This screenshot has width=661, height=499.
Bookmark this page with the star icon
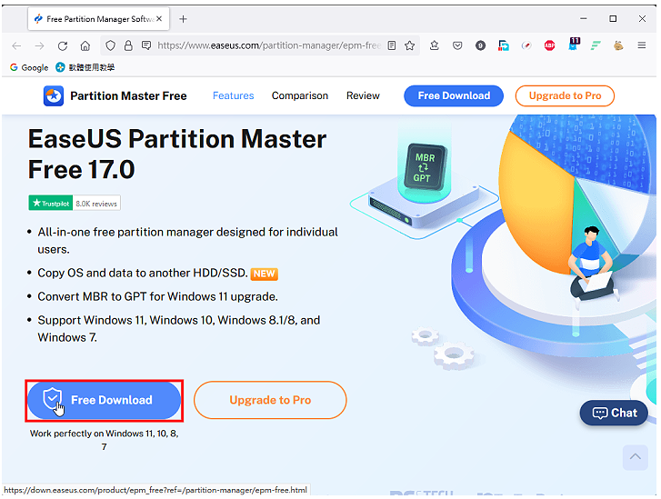click(x=410, y=45)
